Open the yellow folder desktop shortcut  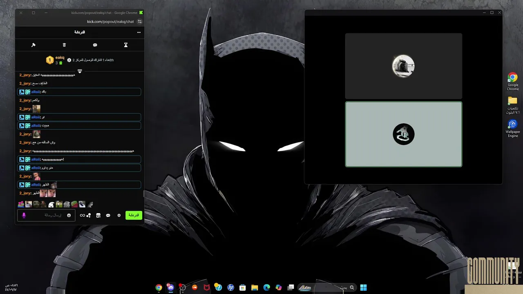(513, 105)
